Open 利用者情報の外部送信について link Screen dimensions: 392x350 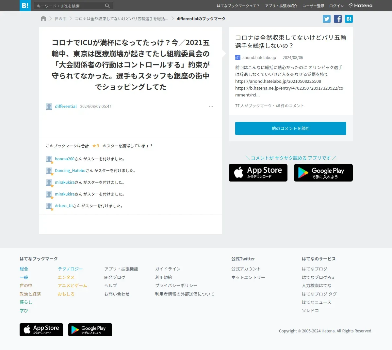pos(185,294)
